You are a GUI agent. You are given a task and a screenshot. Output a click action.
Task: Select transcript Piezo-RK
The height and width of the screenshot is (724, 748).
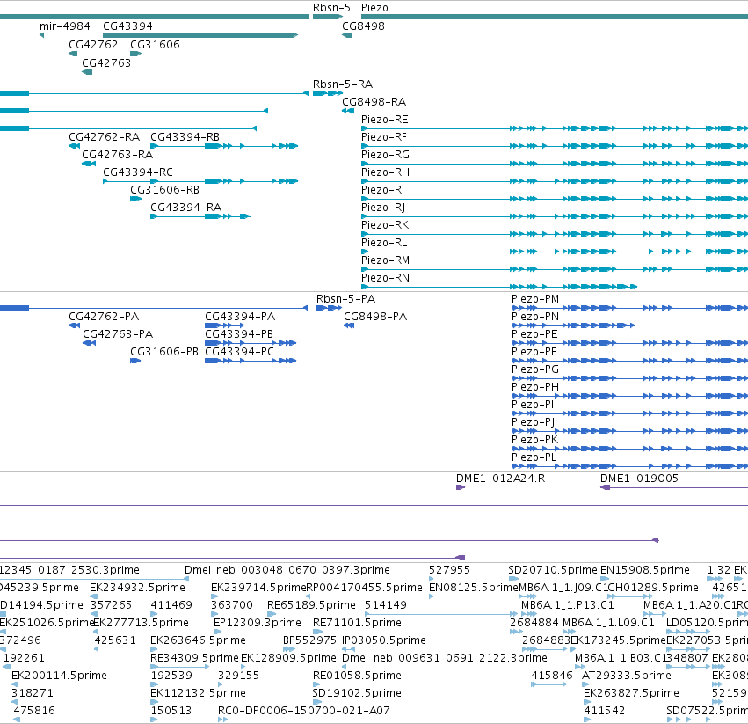(x=384, y=225)
